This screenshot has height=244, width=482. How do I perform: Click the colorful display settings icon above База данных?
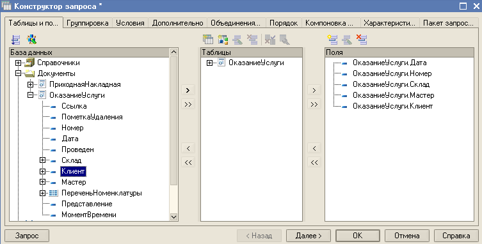tap(31, 40)
